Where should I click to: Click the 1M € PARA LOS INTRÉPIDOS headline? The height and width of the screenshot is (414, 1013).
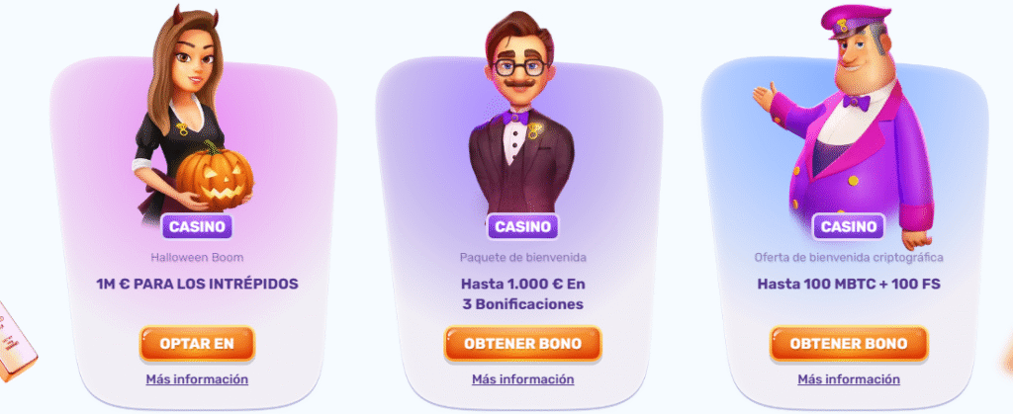click(x=197, y=284)
